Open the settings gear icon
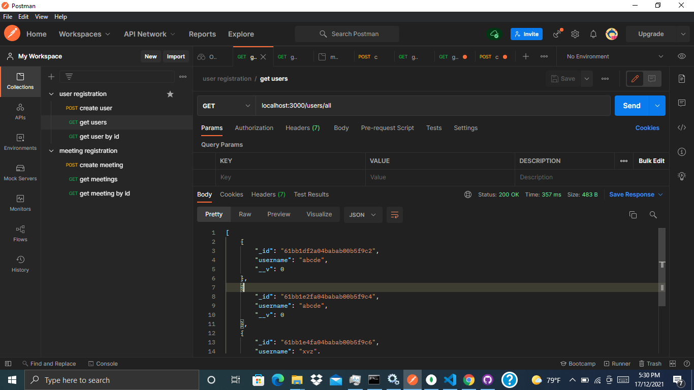The height and width of the screenshot is (390, 694). pos(575,34)
